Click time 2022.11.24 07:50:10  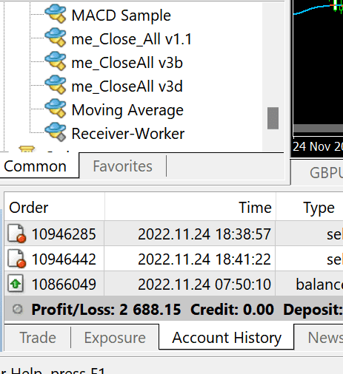[204, 284]
